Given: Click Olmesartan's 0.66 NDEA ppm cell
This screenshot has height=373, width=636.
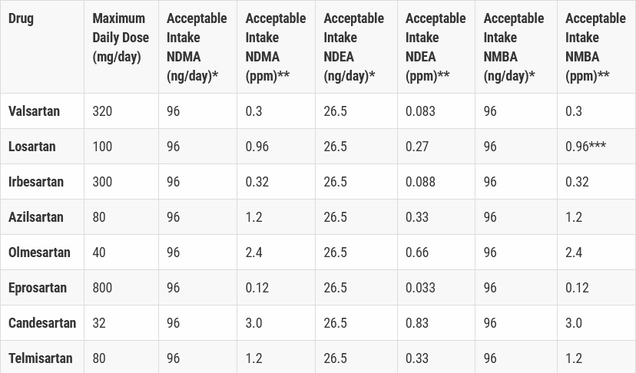Looking at the screenshot, I should pyautogui.click(x=417, y=253).
